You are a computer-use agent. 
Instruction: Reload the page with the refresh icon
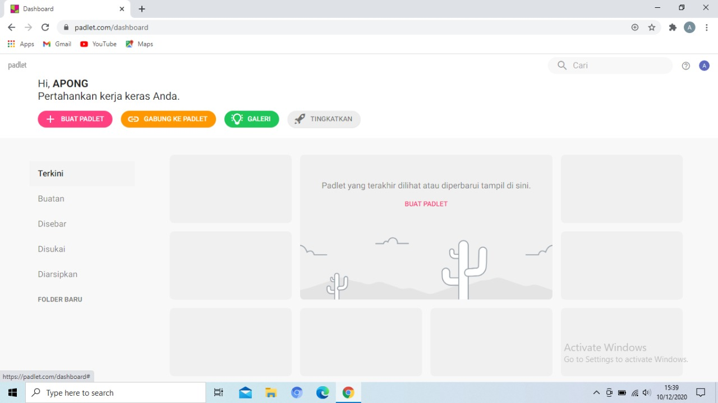tap(45, 27)
